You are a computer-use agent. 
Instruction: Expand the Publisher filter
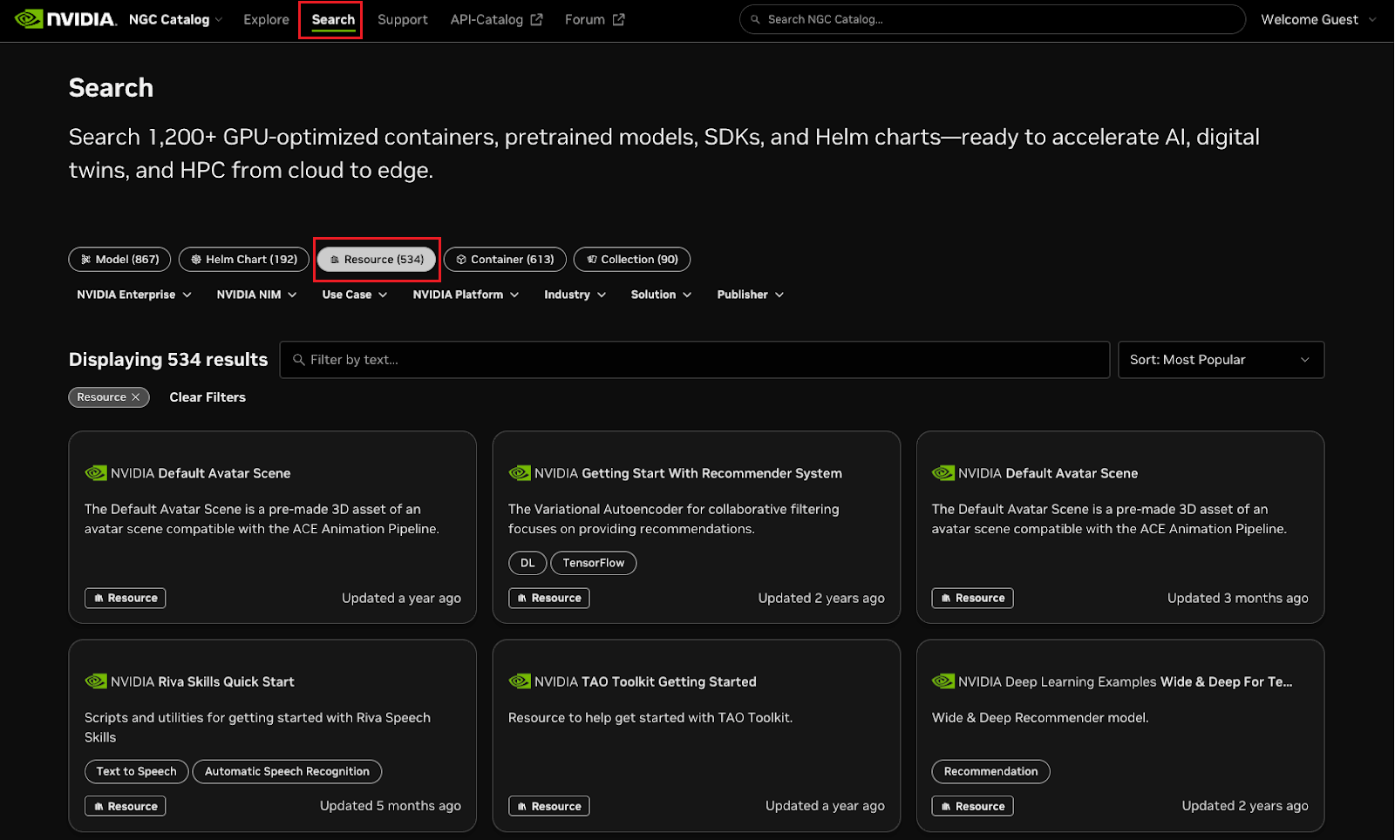(750, 295)
